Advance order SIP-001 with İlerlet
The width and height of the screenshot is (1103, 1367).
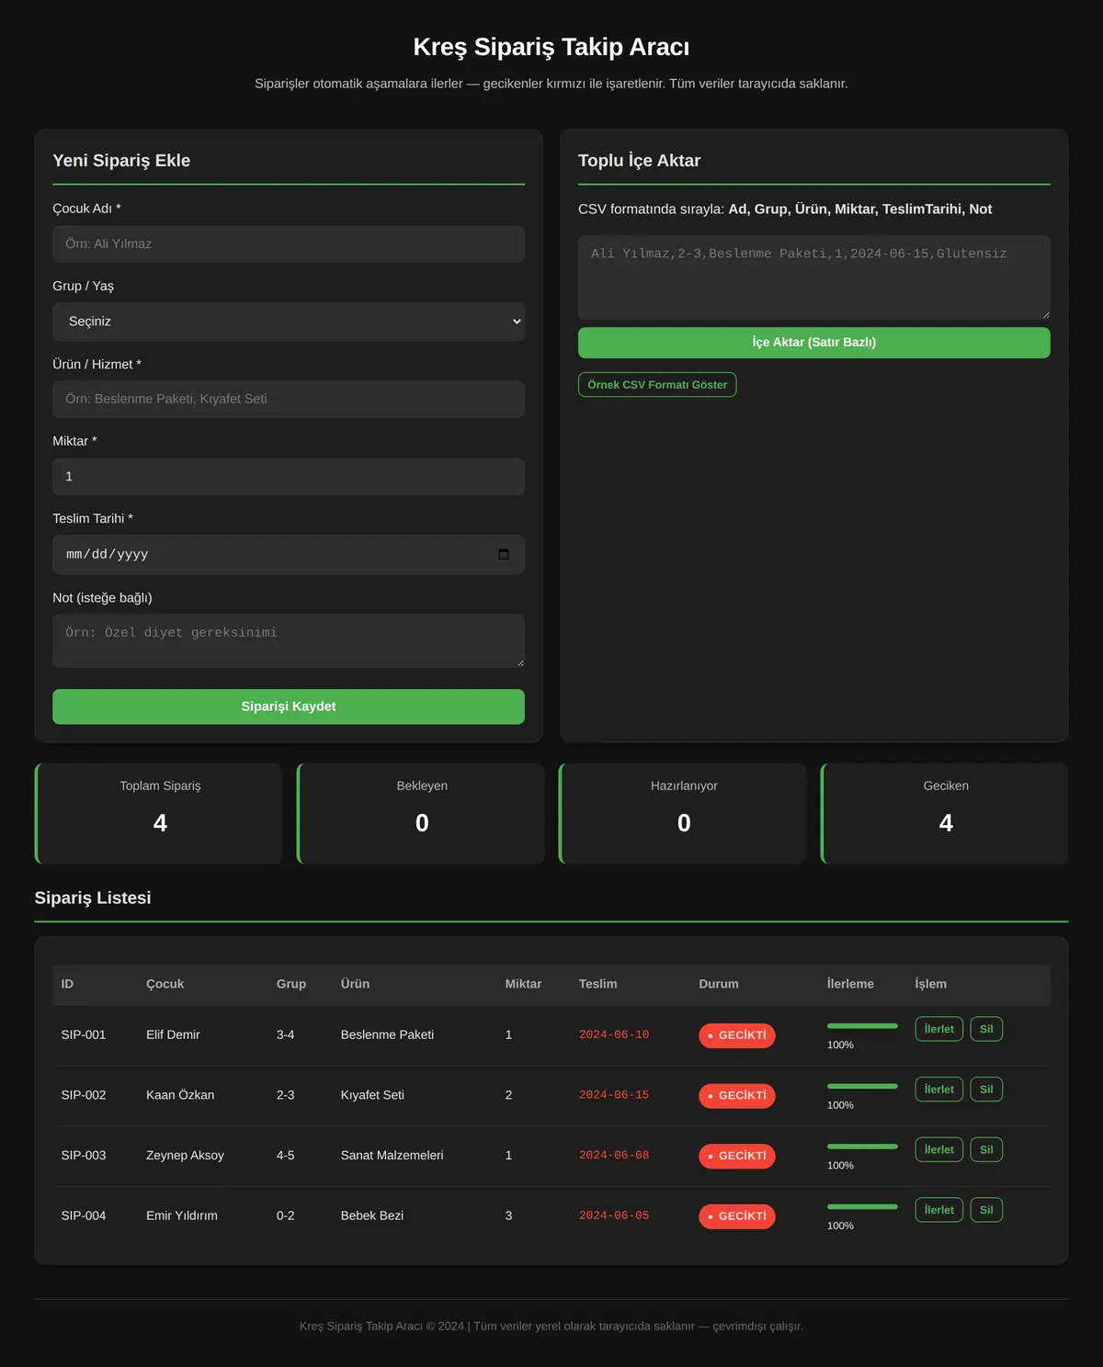point(938,1029)
